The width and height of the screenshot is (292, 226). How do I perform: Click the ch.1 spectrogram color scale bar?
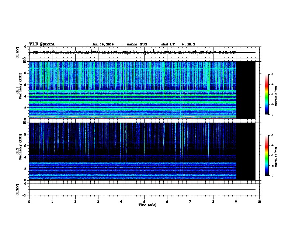[267, 95]
